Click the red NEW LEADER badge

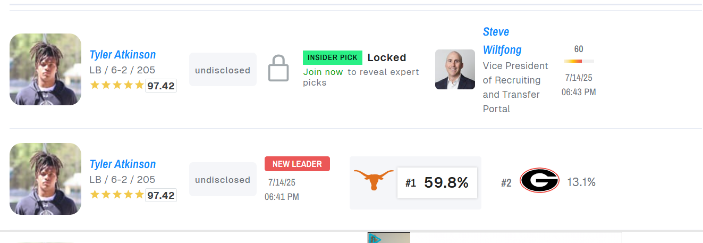click(x=297, y=164)
